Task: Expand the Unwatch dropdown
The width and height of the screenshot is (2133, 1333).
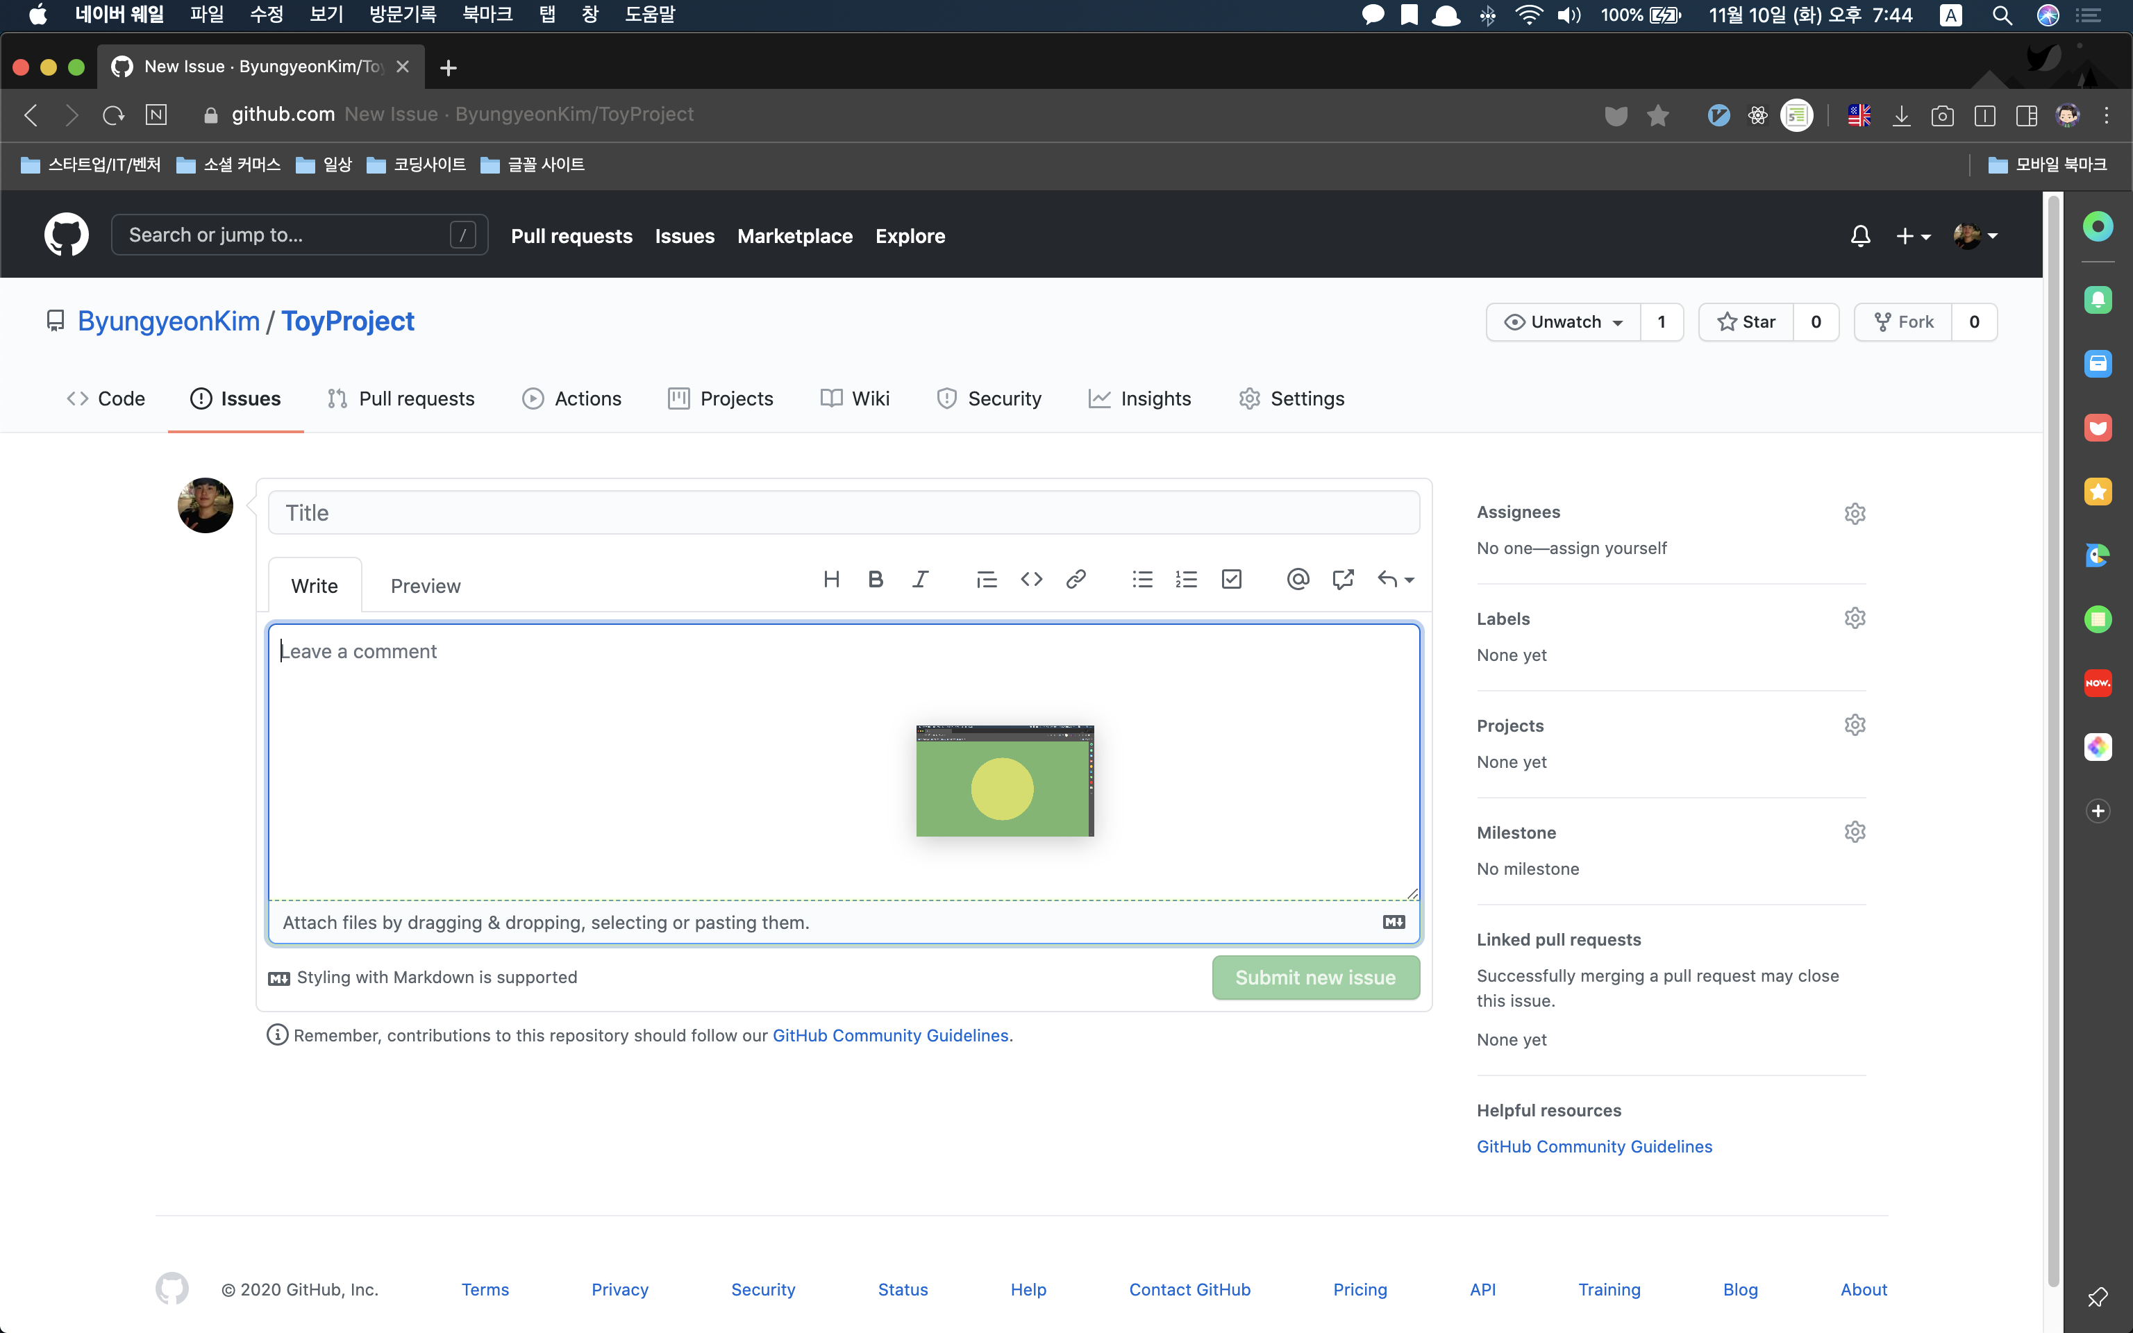Action: (x=1564, y=321)
